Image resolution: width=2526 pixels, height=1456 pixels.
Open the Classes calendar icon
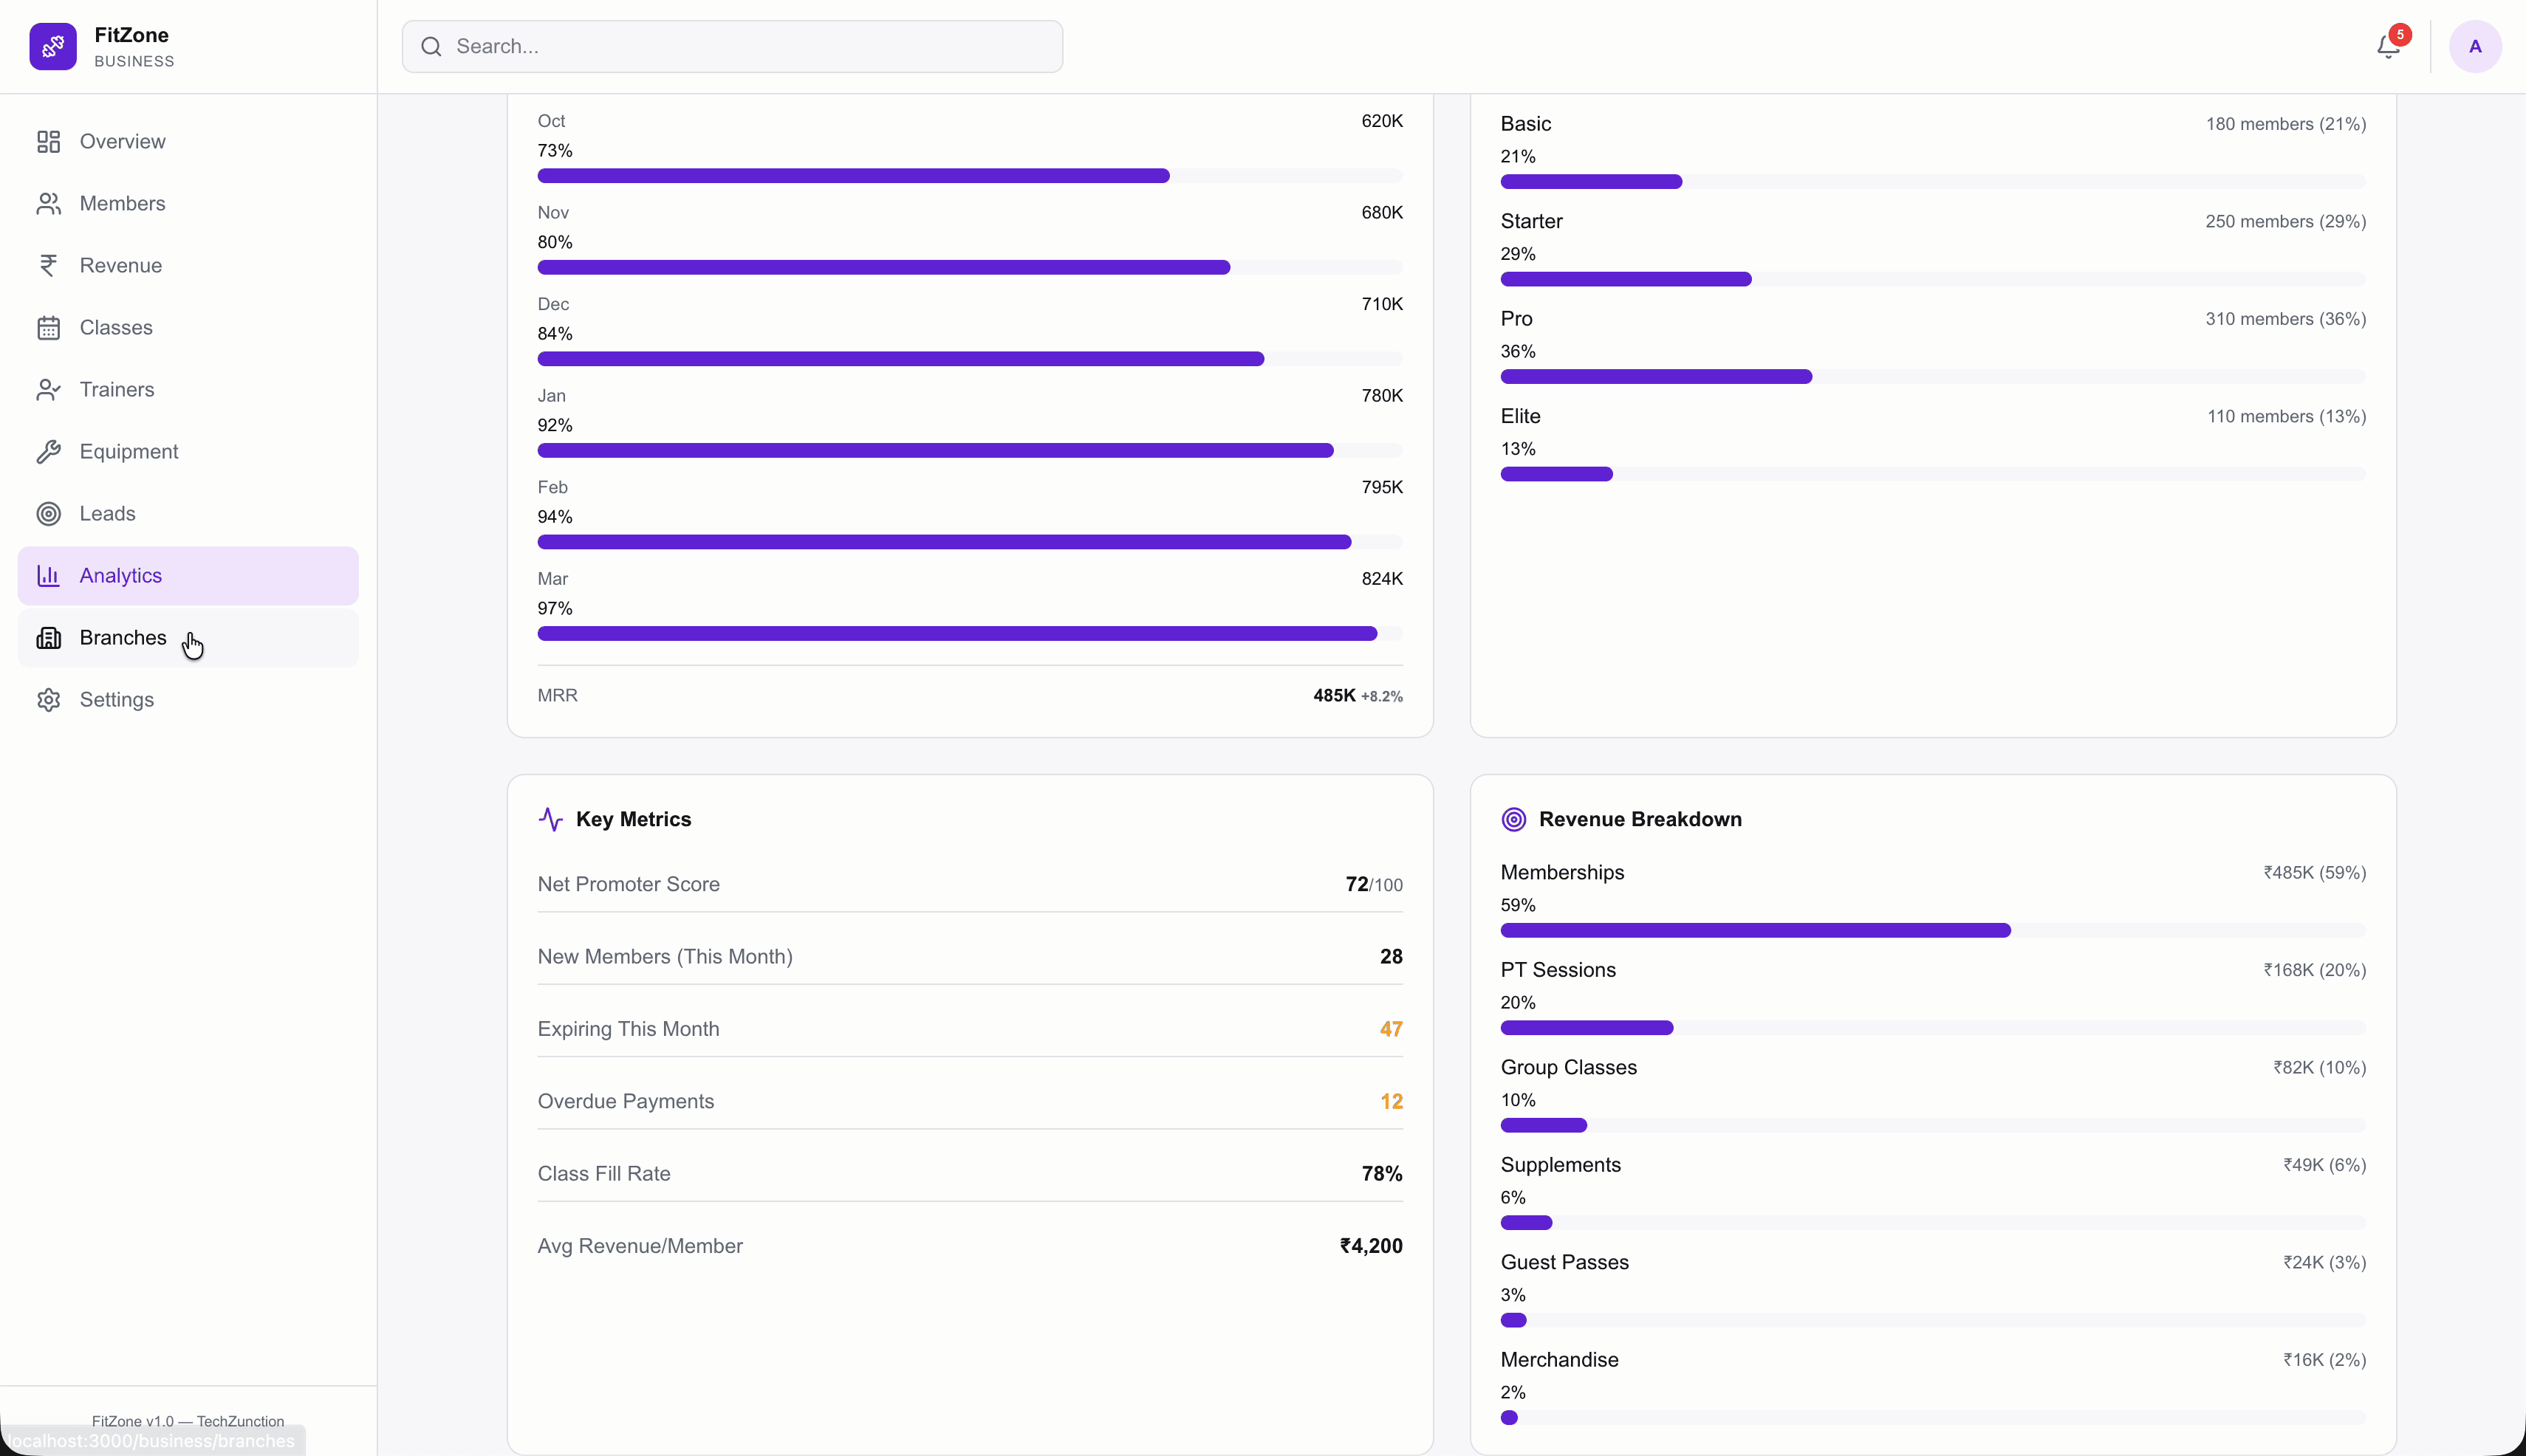(x=49, y=327)
